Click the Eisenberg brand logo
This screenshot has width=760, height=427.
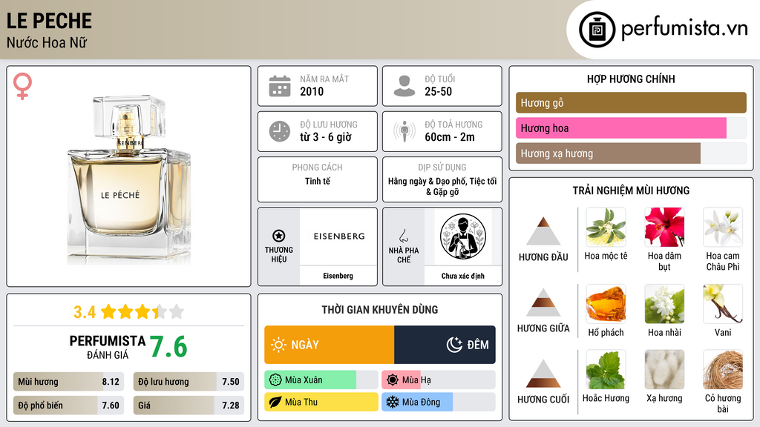click(338, 236)
